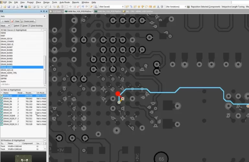Open the Design menu

click(46, 2)
